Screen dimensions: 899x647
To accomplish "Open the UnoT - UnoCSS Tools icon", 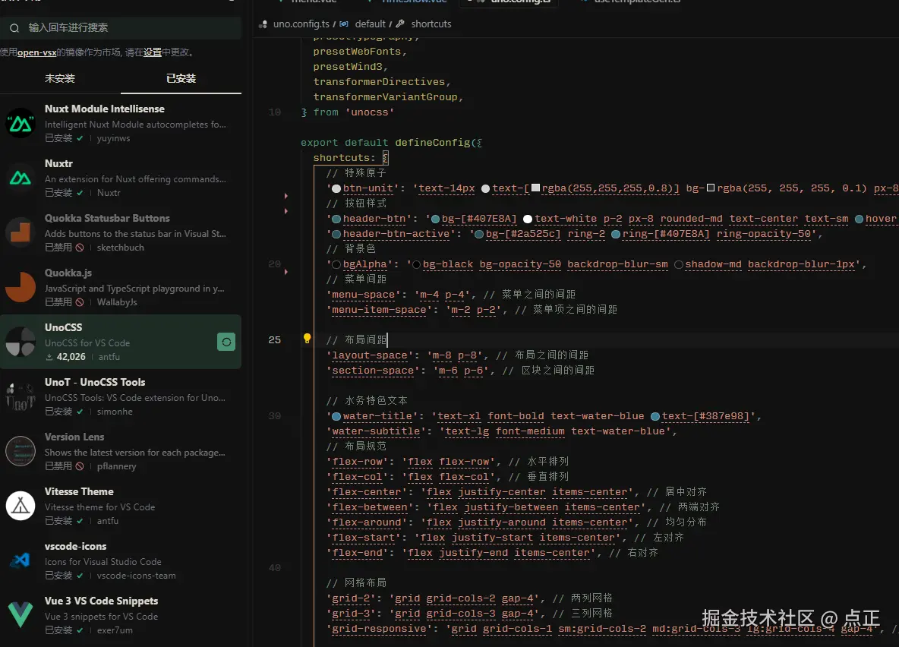I will [x=21, y=396].
